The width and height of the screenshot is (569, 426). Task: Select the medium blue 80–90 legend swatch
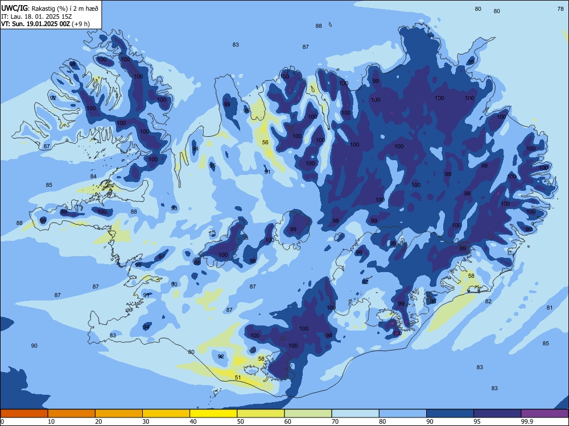[x=403, y=414]
